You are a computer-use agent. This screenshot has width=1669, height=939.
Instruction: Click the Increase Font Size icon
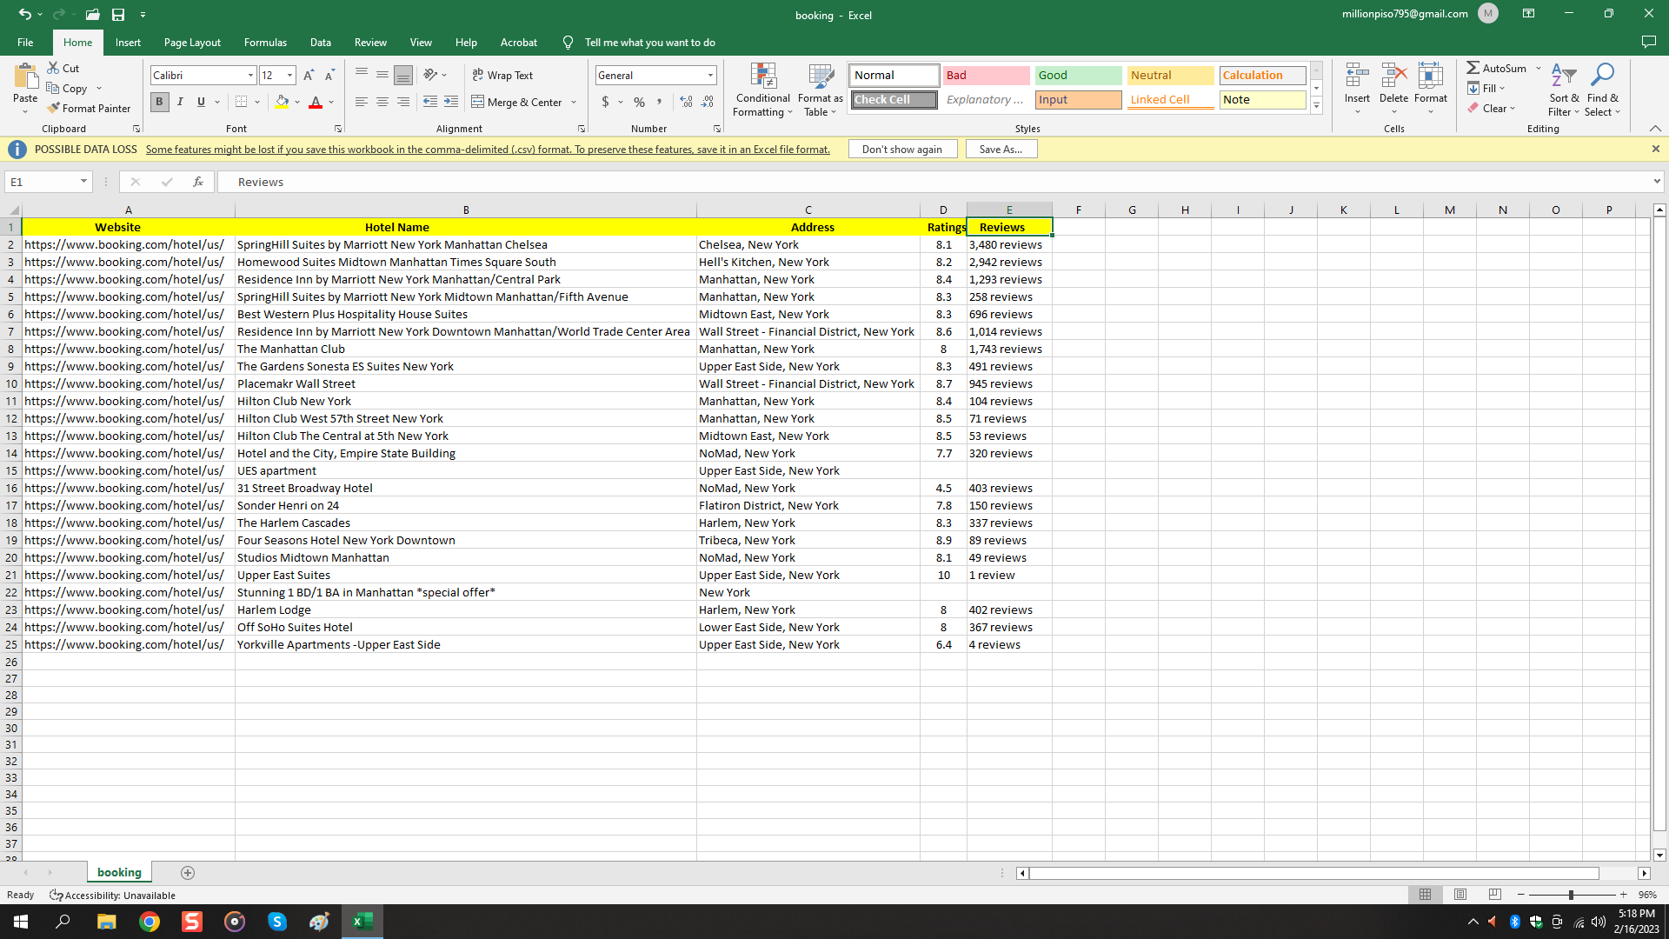[x=309, y=76]
